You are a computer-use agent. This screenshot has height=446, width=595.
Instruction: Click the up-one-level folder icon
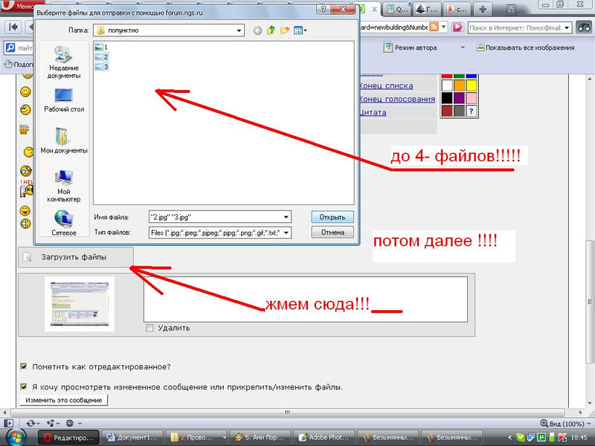click(x=271, y=30)
